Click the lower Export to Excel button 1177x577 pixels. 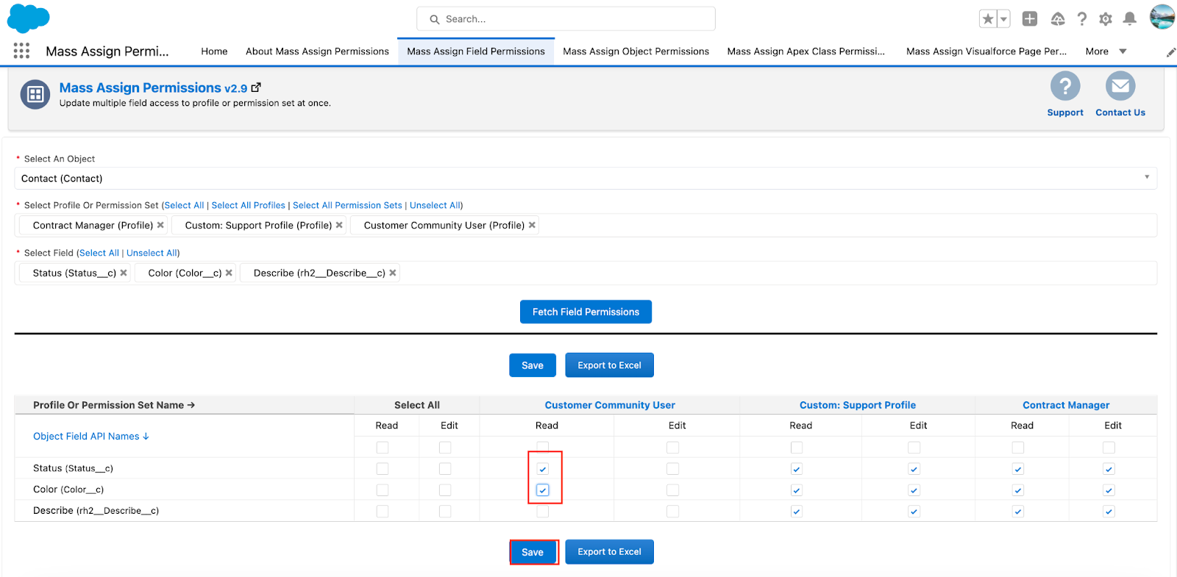click(x=609, y=552)
